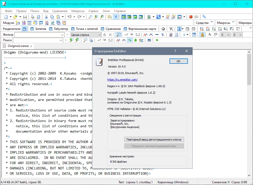
Task: Expand the Undo history dropdown arrow
Action: pos(74,17)
